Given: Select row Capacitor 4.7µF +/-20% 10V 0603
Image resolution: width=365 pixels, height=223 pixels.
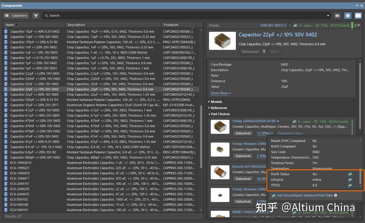Looking at the screenshot, I should [x=101, y=110].
